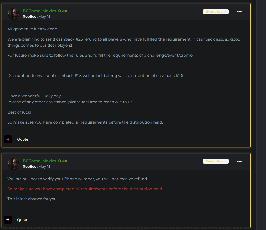Screen dimensions: 266x230
Task: Click the Event Team badge on the first post
Action: [216, 12]
